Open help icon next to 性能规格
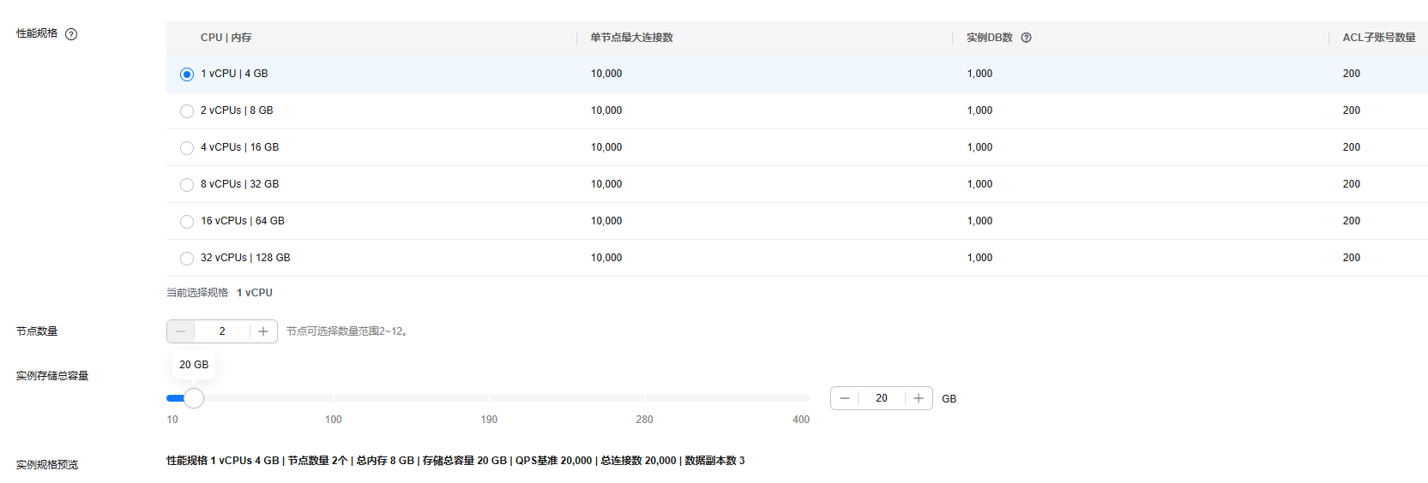 click(71, 34)
